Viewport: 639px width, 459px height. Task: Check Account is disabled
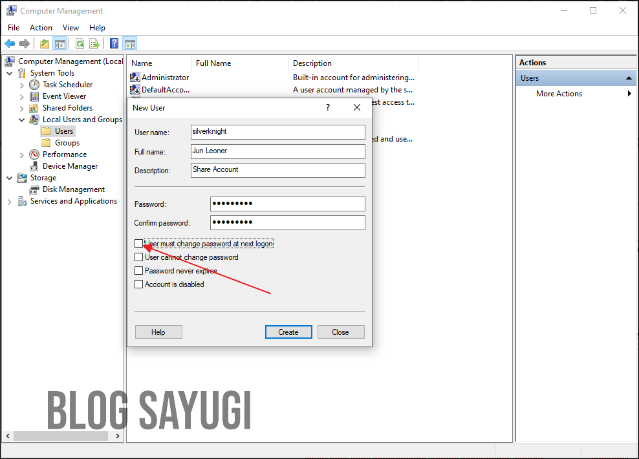coord(138,284)
